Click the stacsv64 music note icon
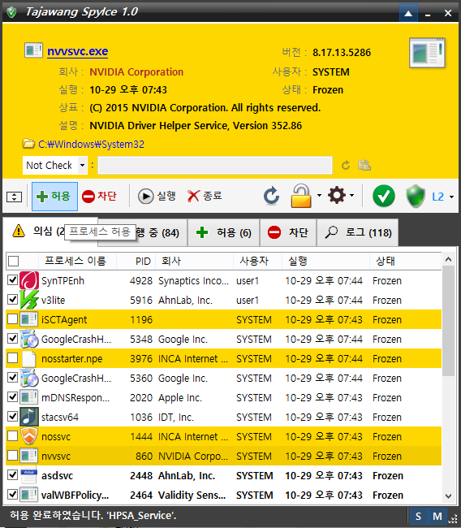 [29, 417]
